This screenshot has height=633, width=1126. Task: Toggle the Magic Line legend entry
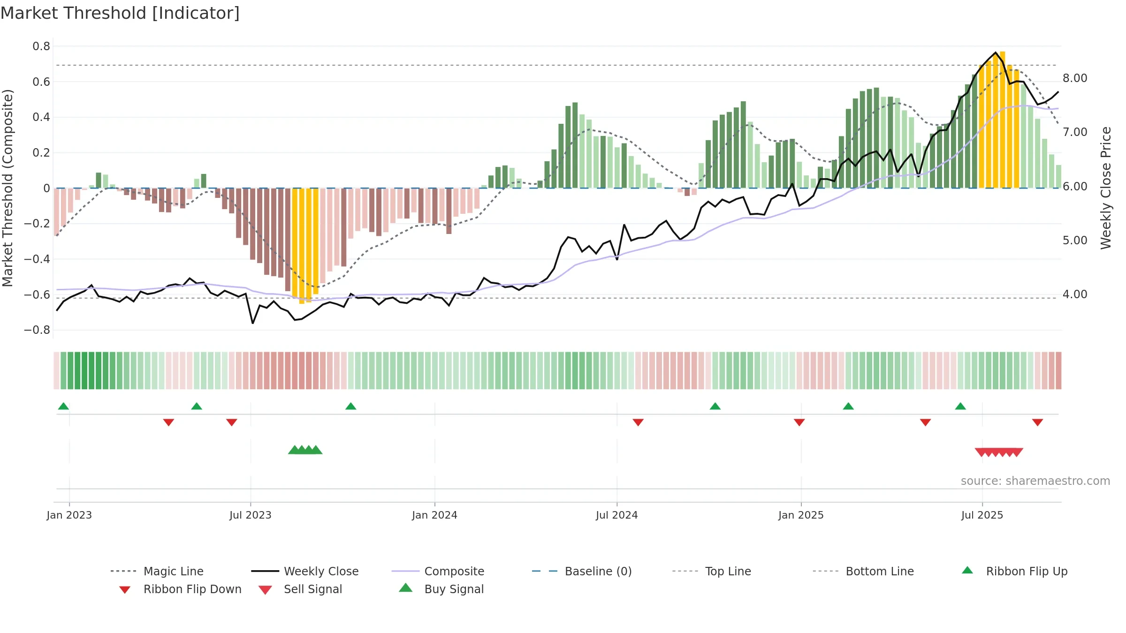click(157, 571)
